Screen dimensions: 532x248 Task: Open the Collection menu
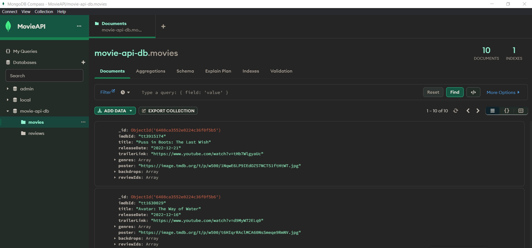click(x=44, y=11)
